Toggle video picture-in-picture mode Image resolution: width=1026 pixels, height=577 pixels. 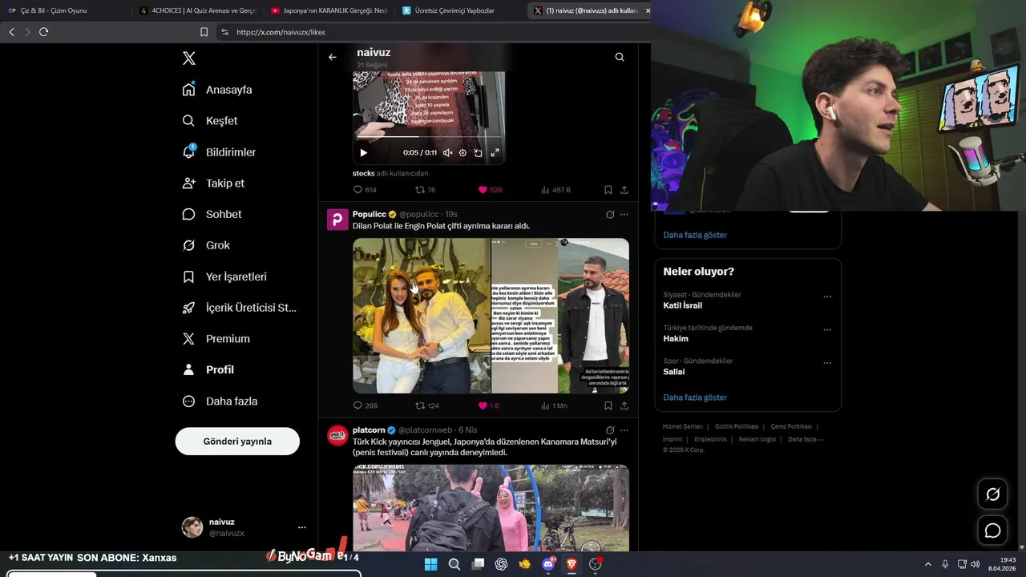478,152
